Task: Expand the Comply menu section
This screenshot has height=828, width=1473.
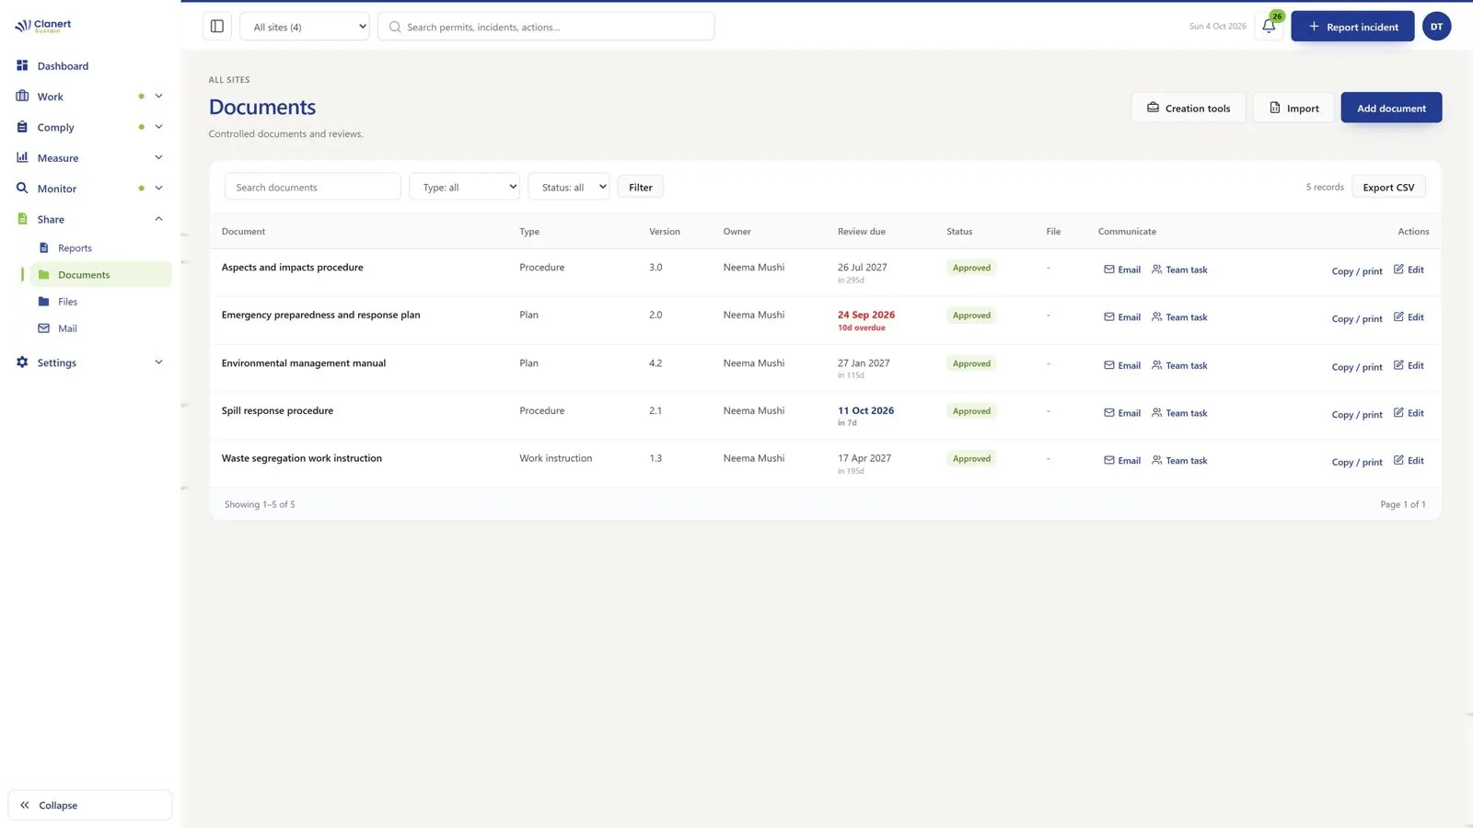Action: [x=89, y=127]
